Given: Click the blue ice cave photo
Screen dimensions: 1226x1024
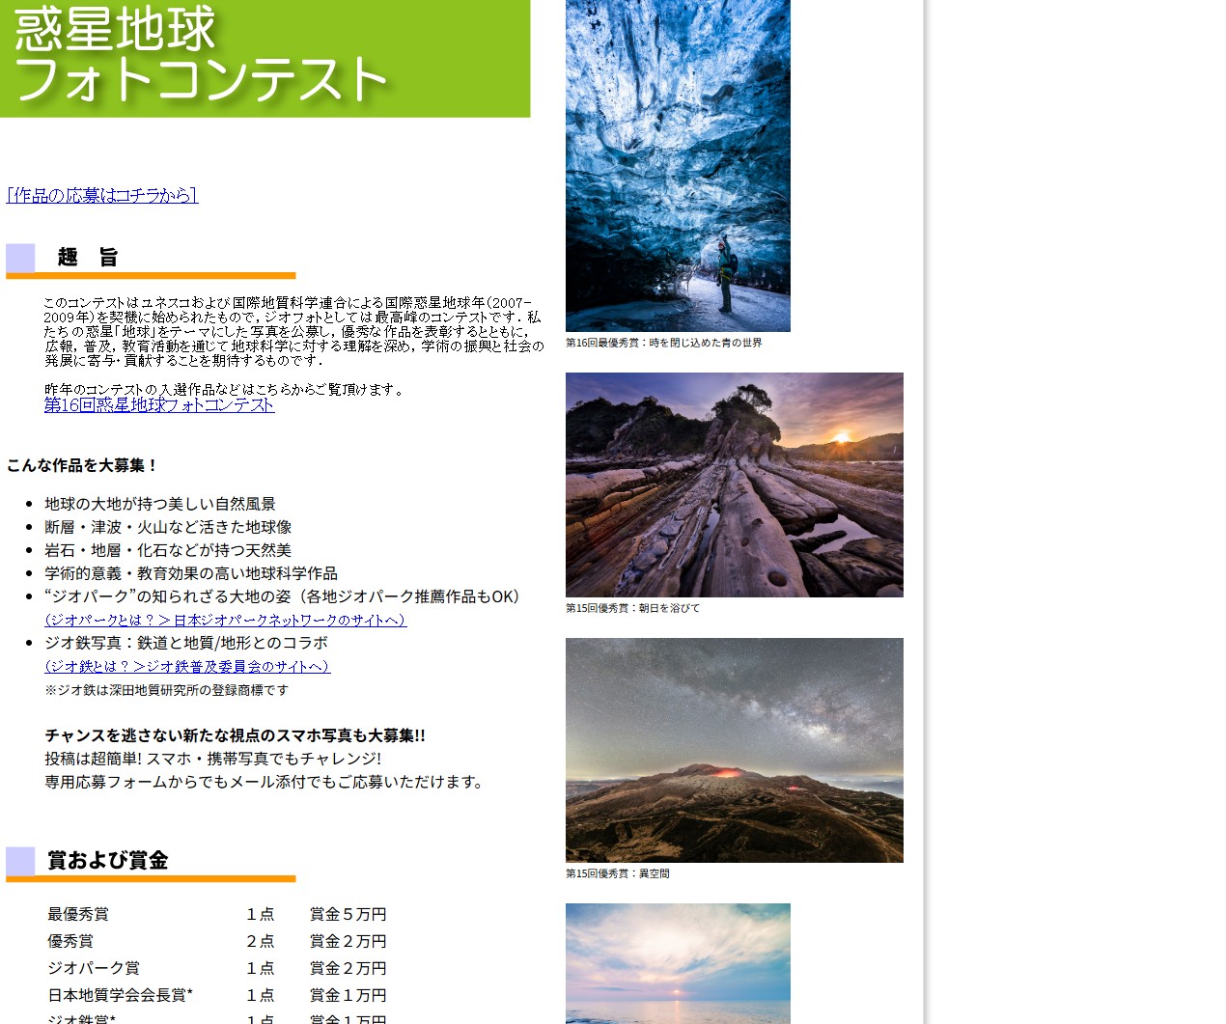Looking at the screenshot, I should coord(678,166).
